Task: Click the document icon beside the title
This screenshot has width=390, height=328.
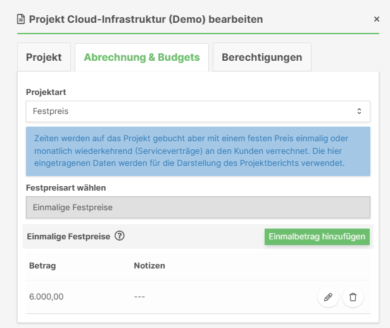Action: coord(21,19)
